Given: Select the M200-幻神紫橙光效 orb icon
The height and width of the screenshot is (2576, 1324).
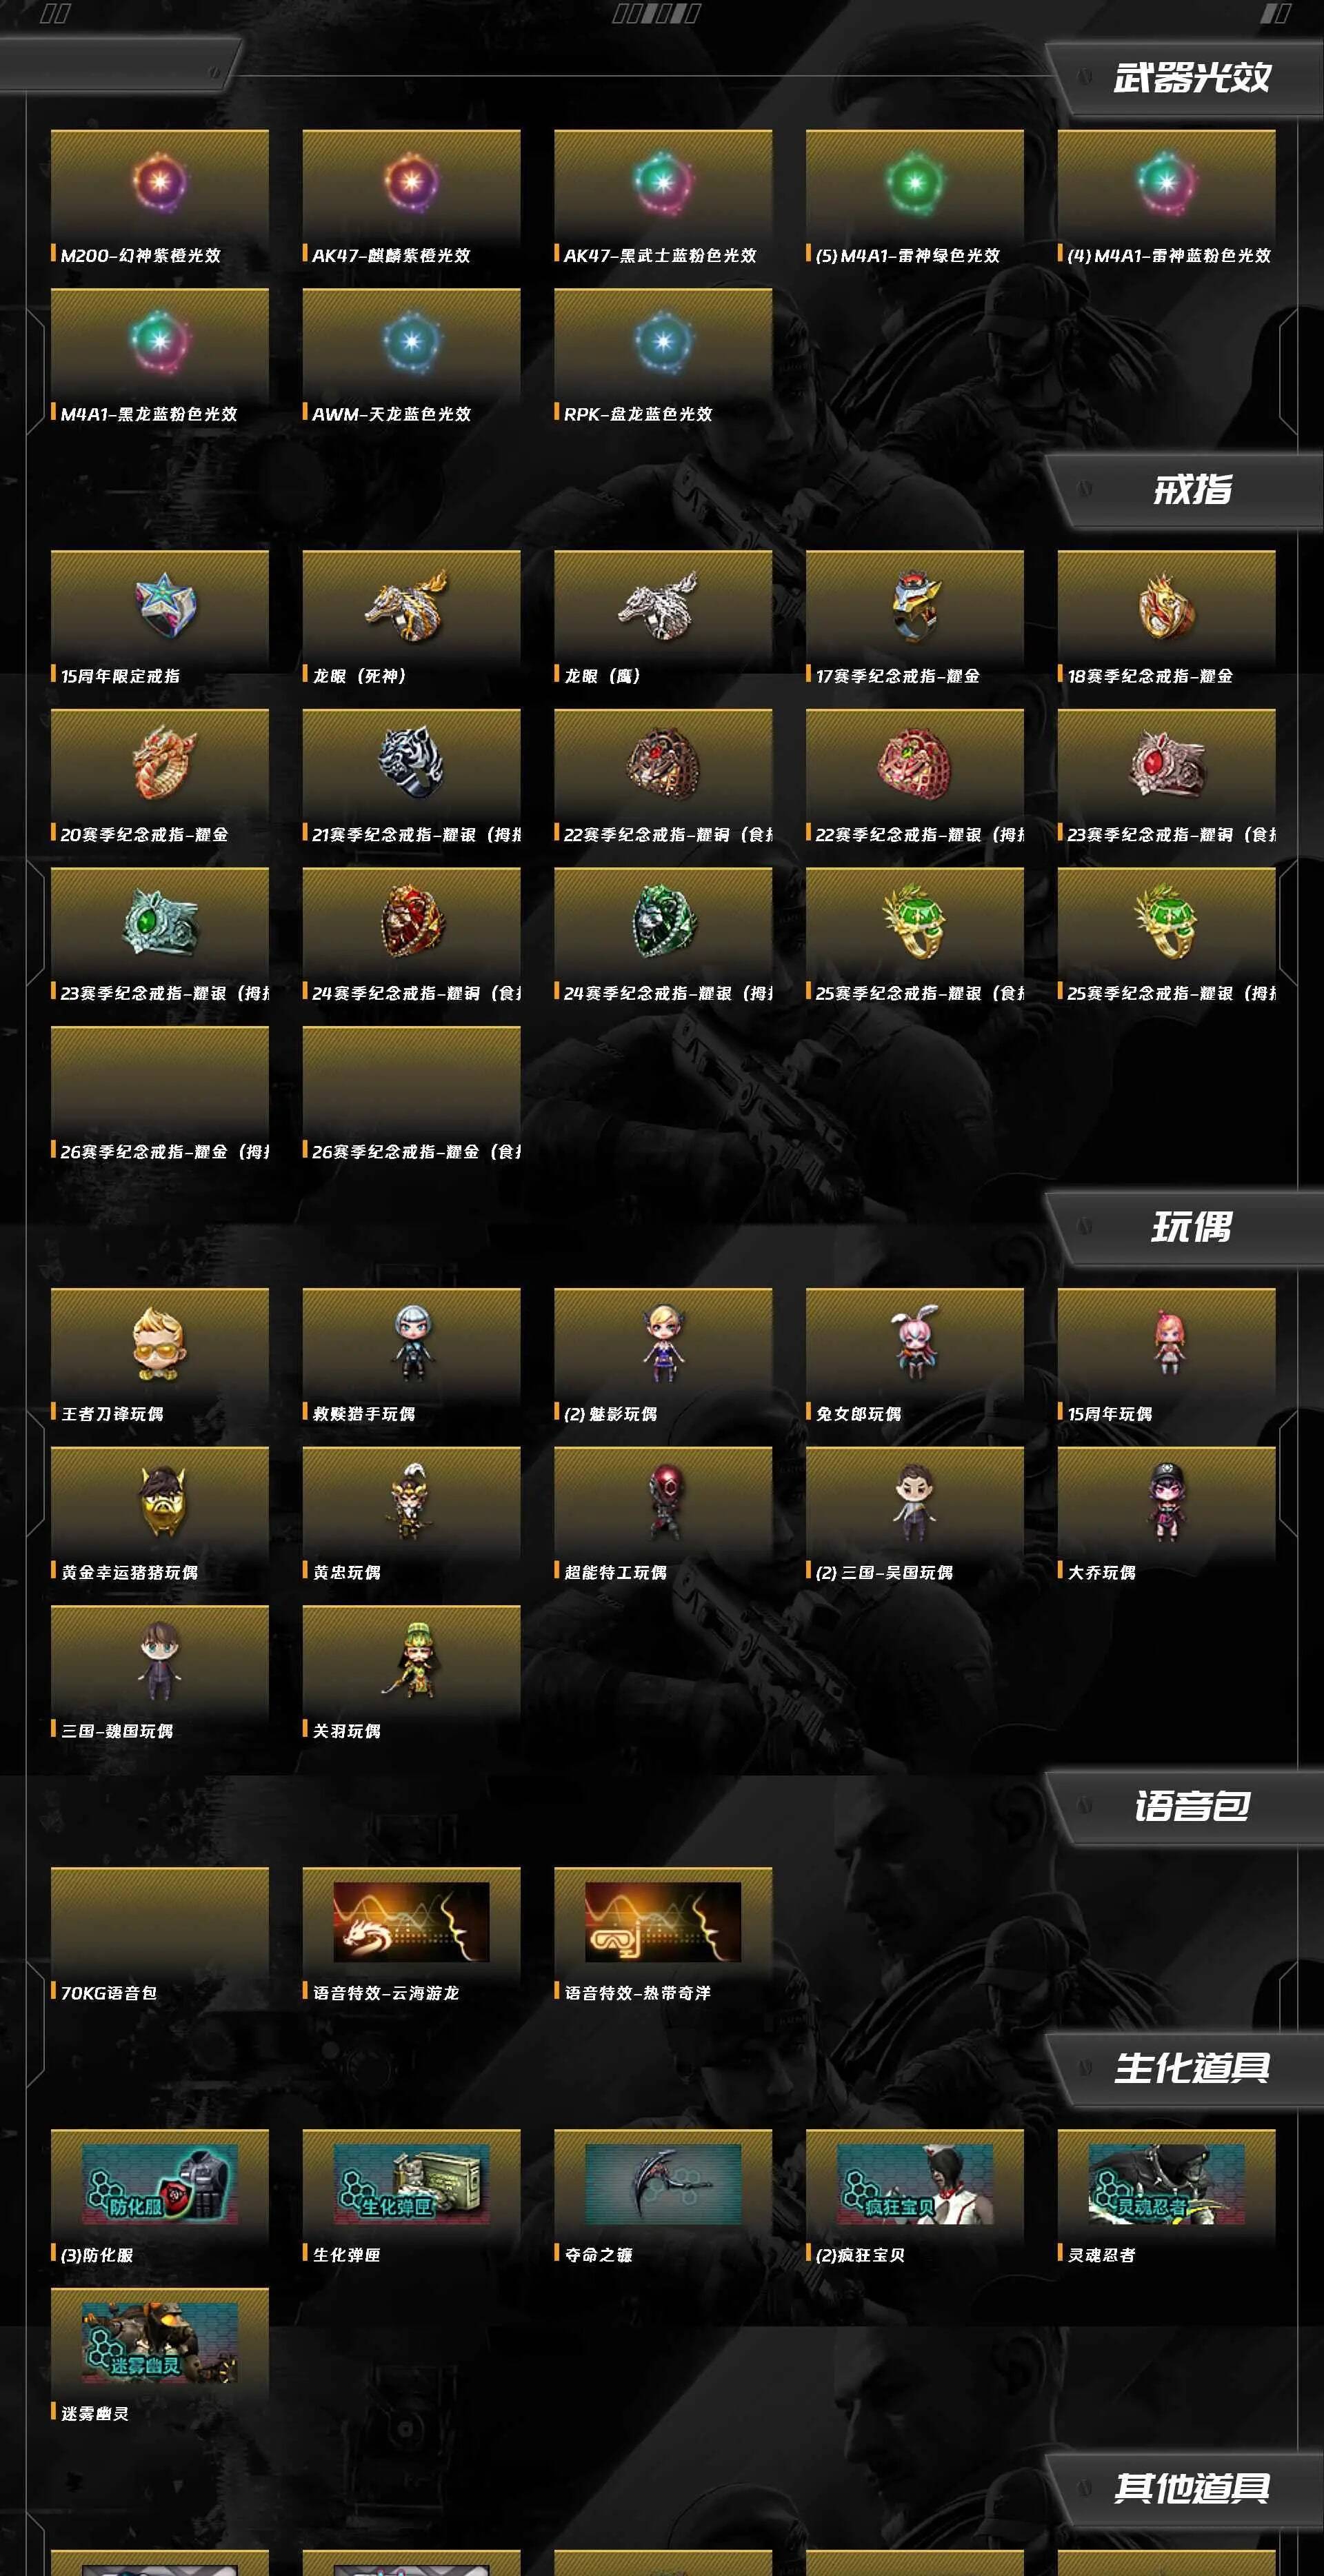Looking at the screenshot, I should [x=160, y=183].
